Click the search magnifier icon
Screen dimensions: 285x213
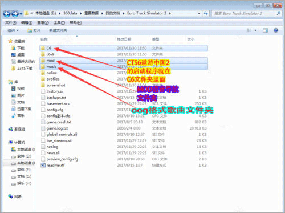[279, 13]
